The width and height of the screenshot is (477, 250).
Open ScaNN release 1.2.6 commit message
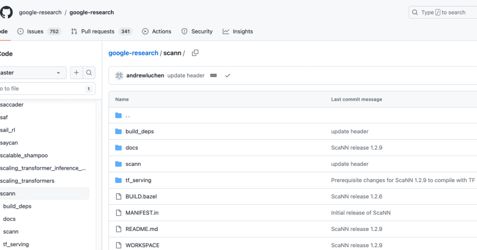click(x=356, y=197)
